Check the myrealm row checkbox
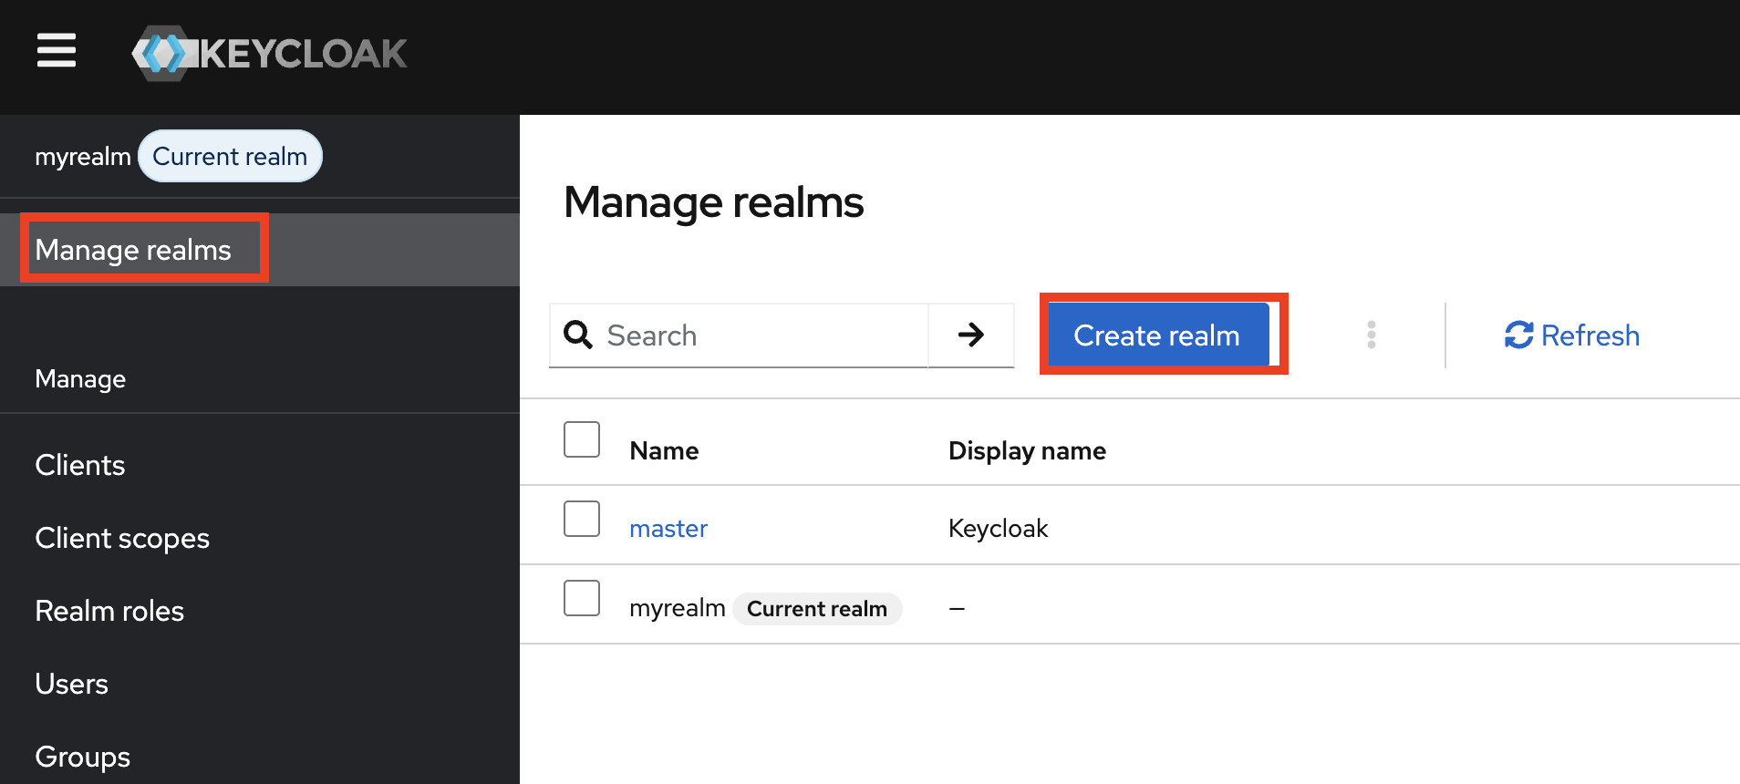1740x784 pixels. [582, 598]
